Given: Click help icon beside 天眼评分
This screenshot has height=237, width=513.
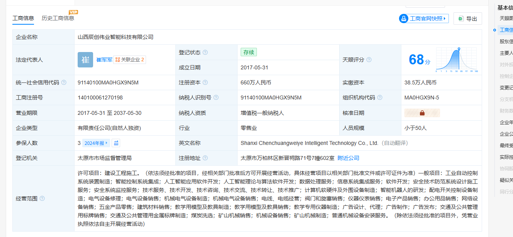Looking at the screenshot, I should click(369, 60).
